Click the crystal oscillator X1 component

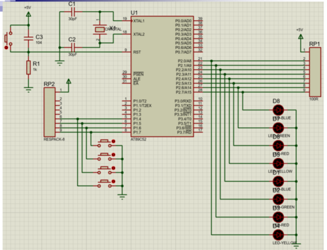(100, 29)
